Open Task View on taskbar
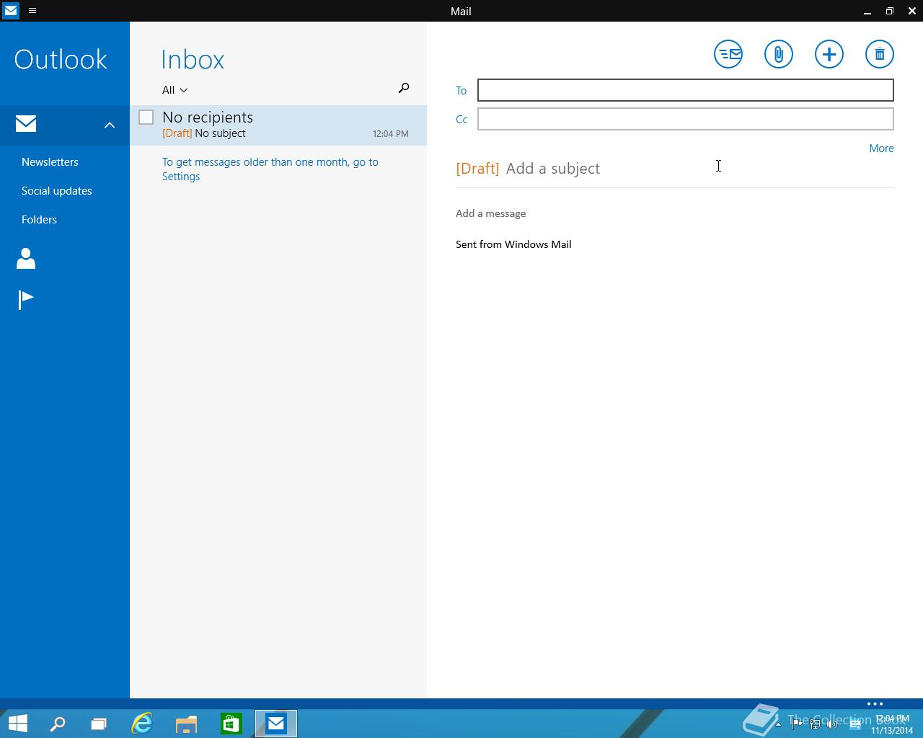Image resolution: width=923 pixels, height=738 pixels. [x=99, y=724]
